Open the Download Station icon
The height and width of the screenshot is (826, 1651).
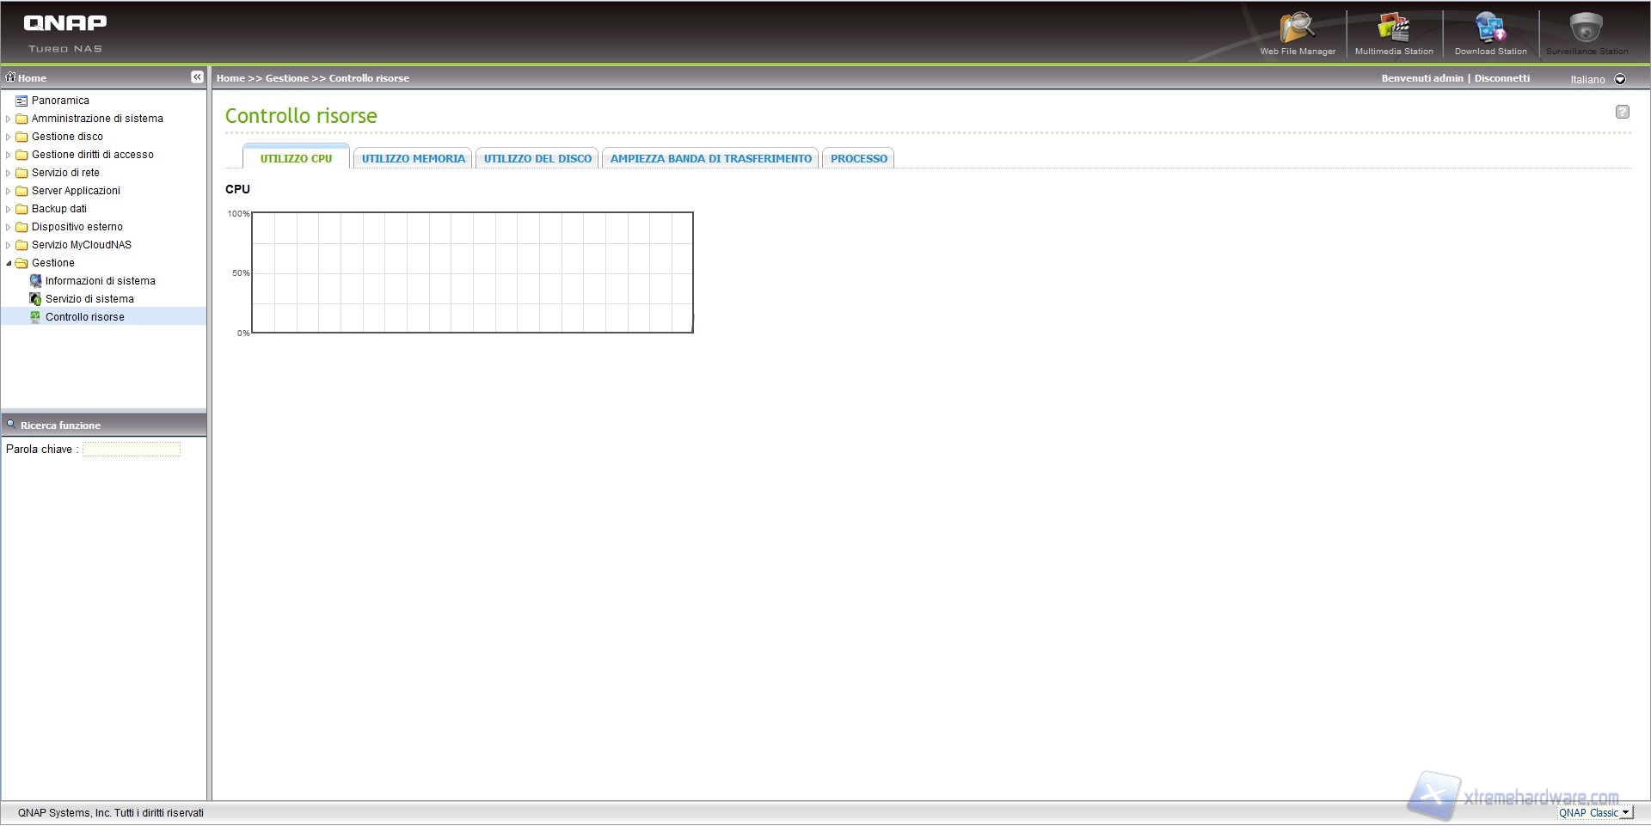pyautogui.click(x=1490, y=28)
